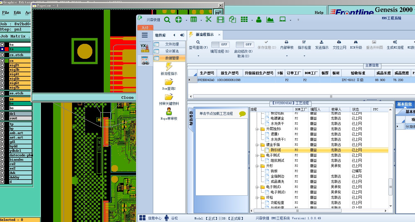The width and height of the screenshot is (415, 222).
Task: Open 新流程指示 lightning icon in component panel
Action: pos(169,67)
